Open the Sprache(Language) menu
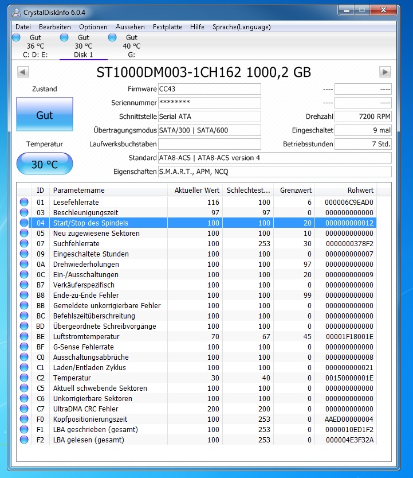413x478 pixels. click(x=242, y=27)
